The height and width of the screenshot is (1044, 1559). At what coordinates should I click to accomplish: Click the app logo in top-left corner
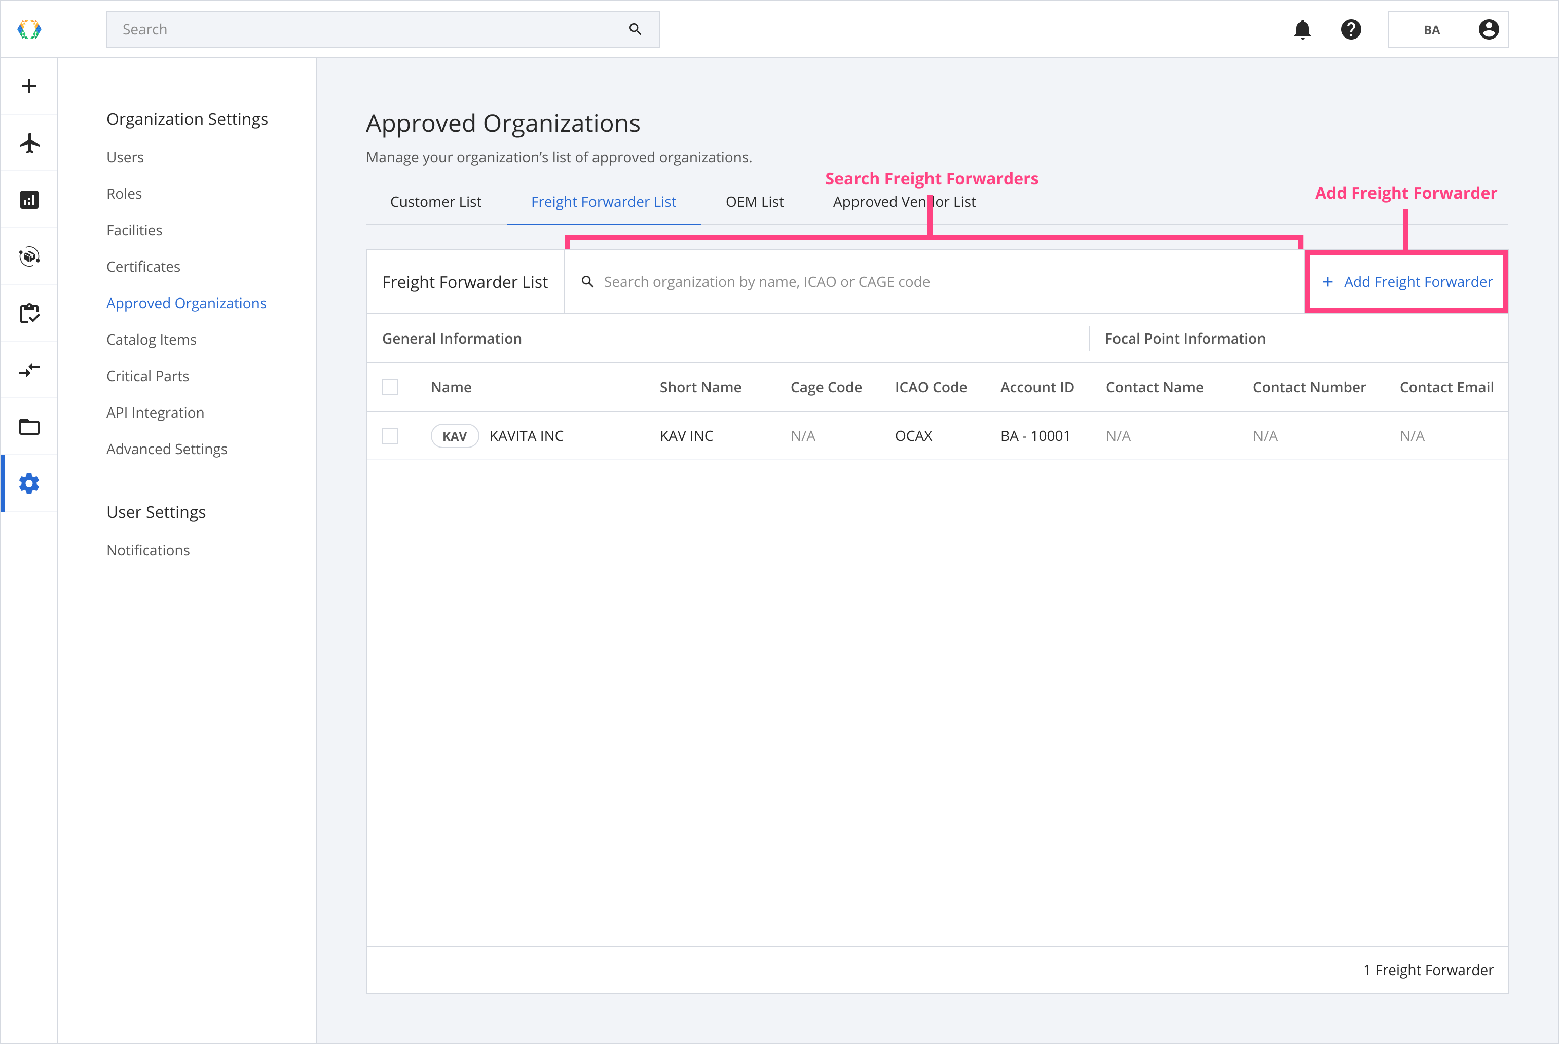point(29,29)
